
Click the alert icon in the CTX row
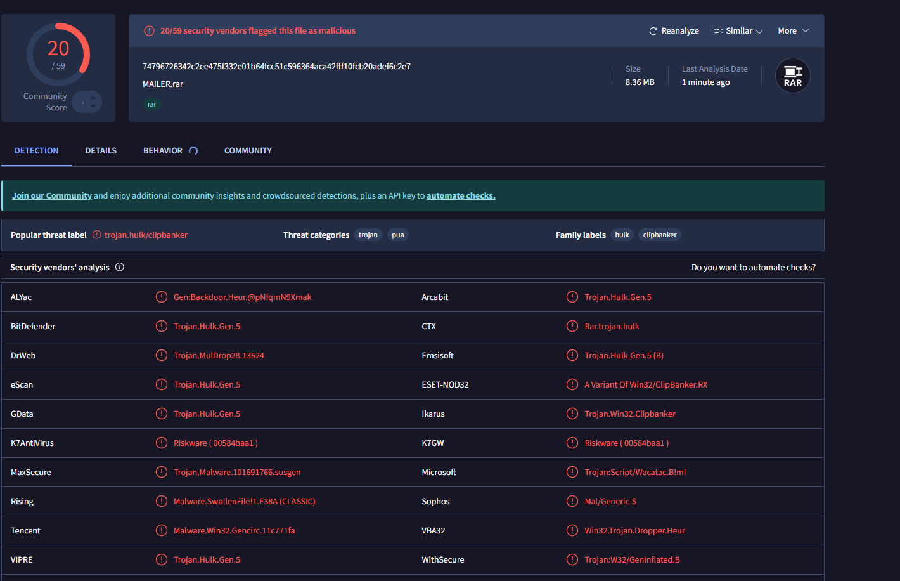572,326
